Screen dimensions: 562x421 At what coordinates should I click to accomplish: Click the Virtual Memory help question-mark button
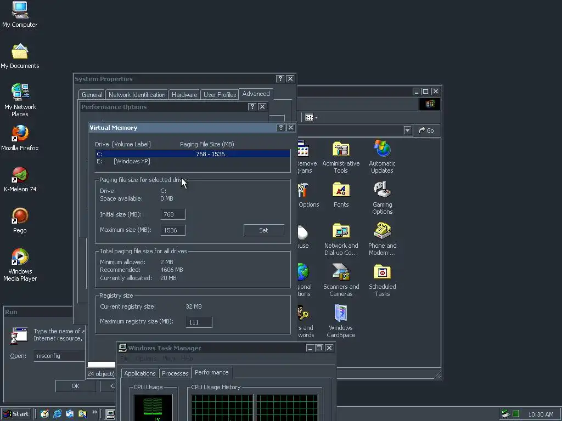coord(280,128)
